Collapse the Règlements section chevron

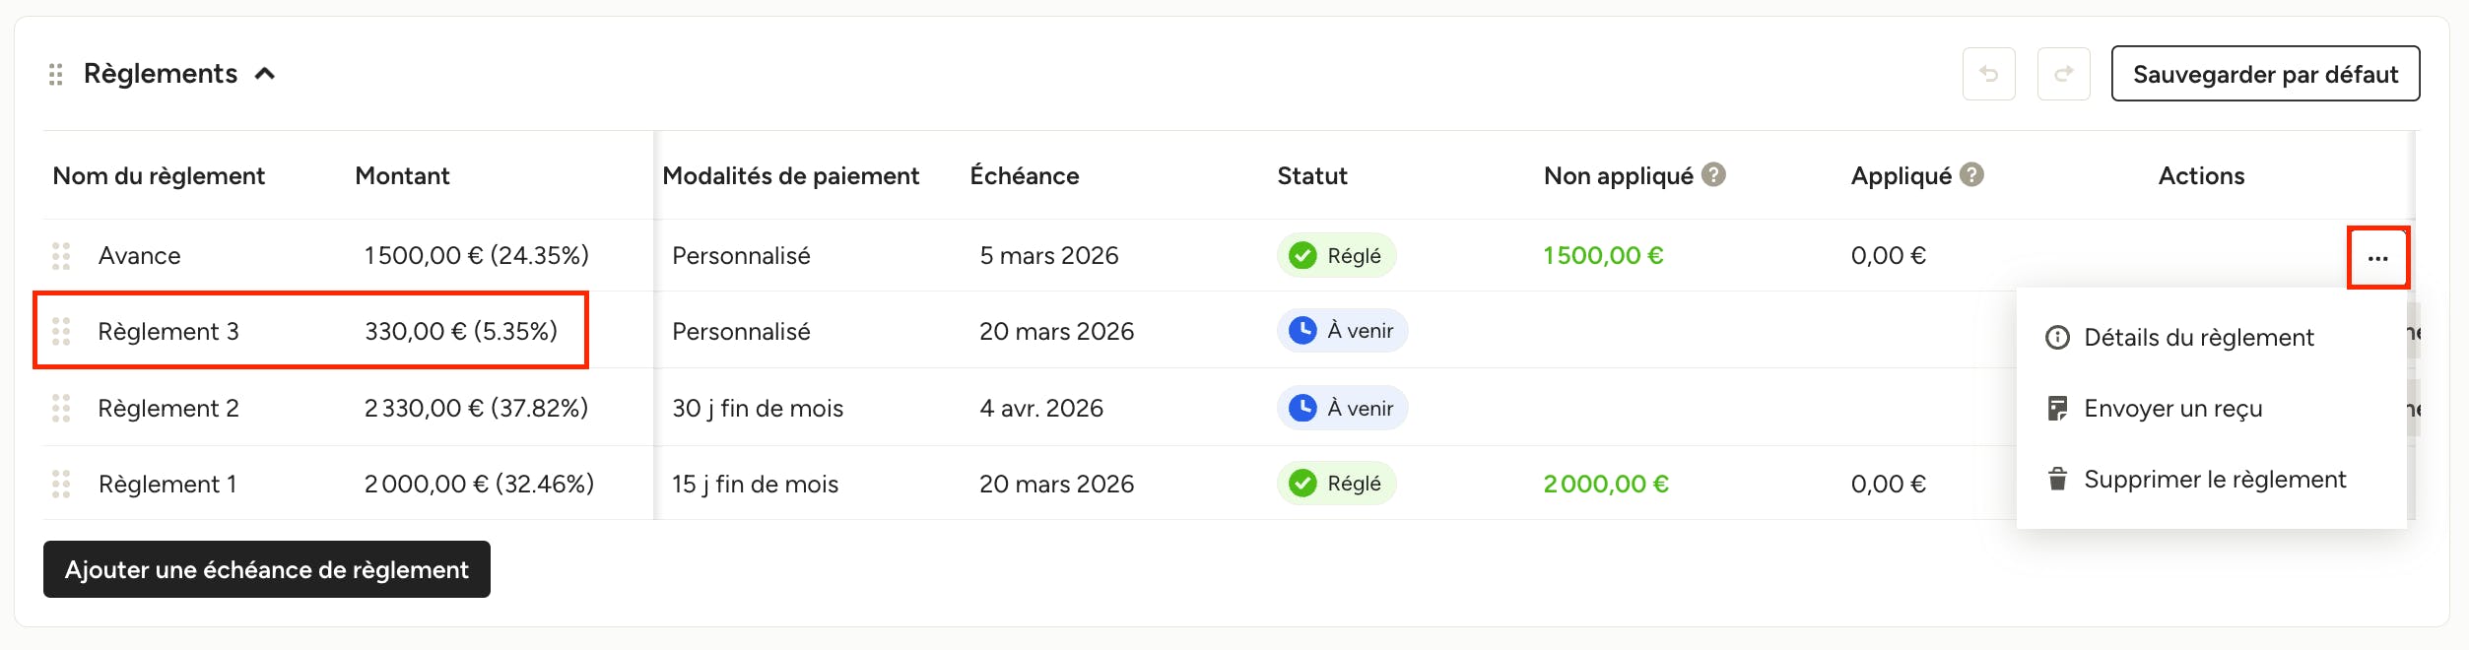point(265,74)
